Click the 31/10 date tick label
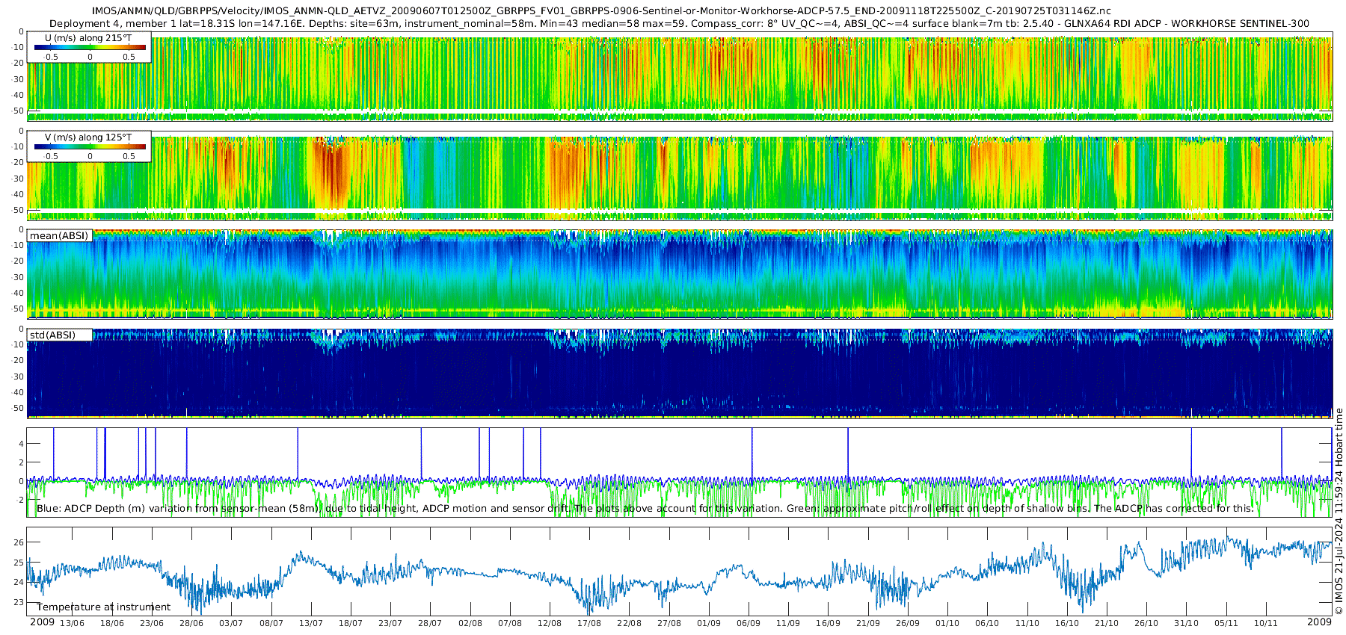The image size is (1346, 635). pyautogui.click(x=1186, y=623)
